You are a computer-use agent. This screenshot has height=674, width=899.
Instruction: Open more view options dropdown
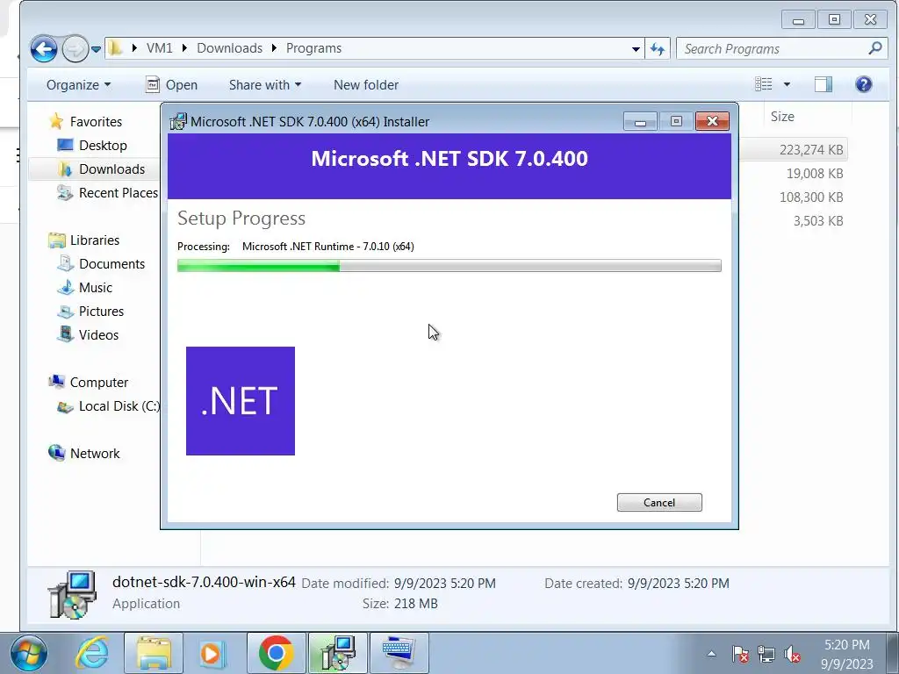787,84
